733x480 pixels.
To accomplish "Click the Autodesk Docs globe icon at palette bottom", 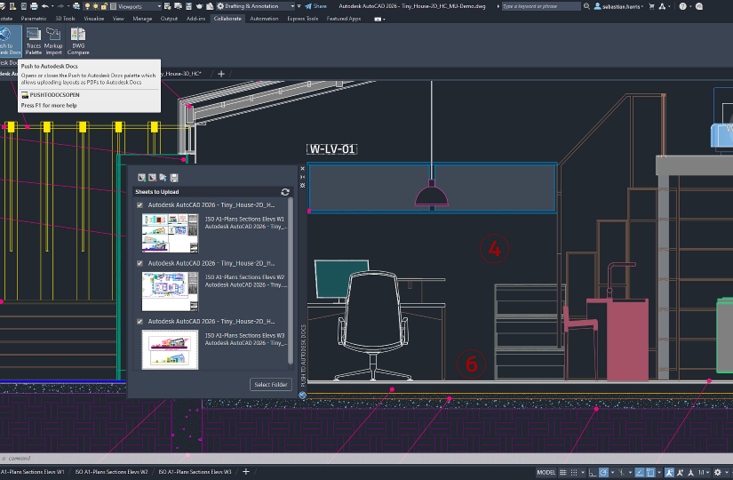I will click(x=302, y=396).
